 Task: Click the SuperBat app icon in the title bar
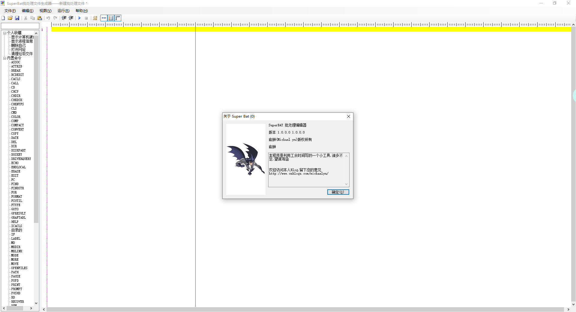pyautogui.click(x=3, y=3)
